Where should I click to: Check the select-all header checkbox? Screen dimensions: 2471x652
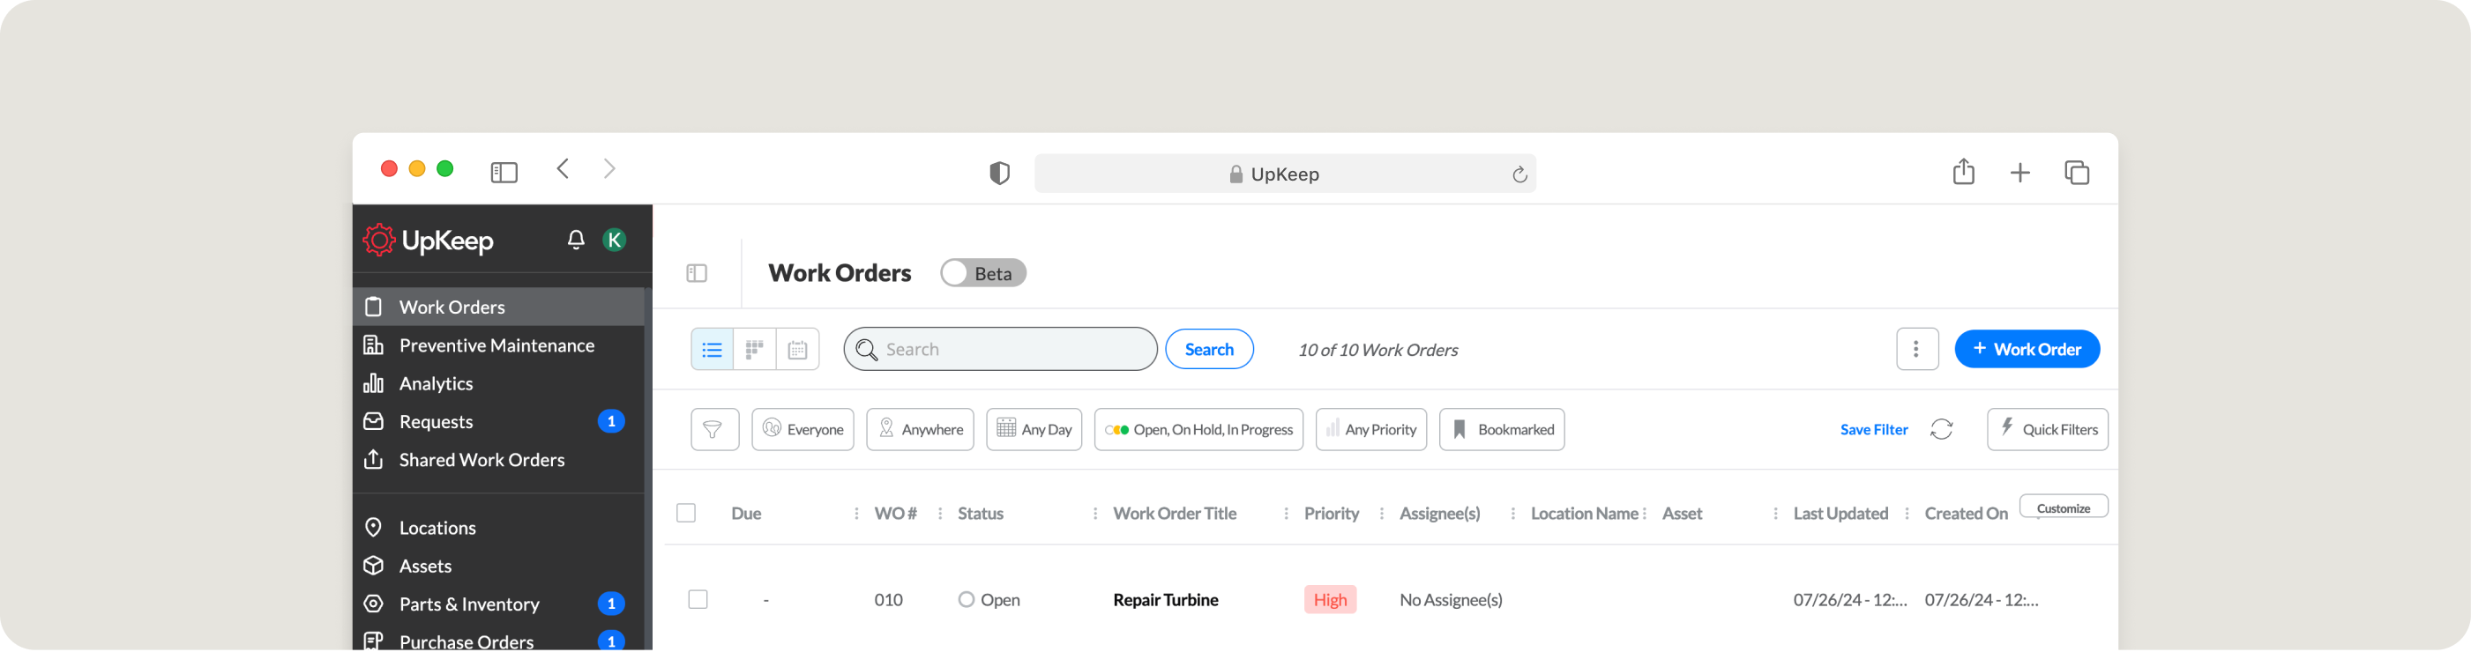[x=686, y=513]
